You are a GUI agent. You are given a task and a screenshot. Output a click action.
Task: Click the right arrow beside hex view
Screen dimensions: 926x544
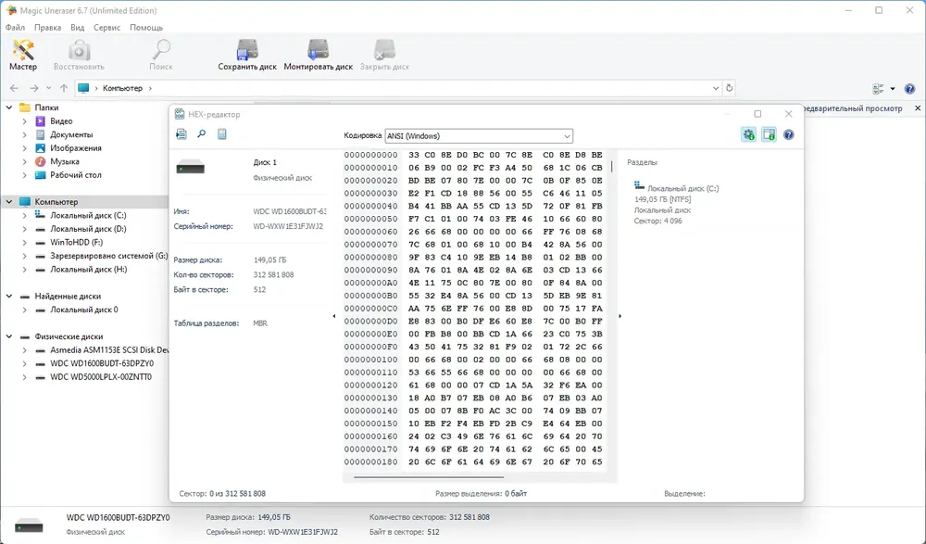pos(619,316)
